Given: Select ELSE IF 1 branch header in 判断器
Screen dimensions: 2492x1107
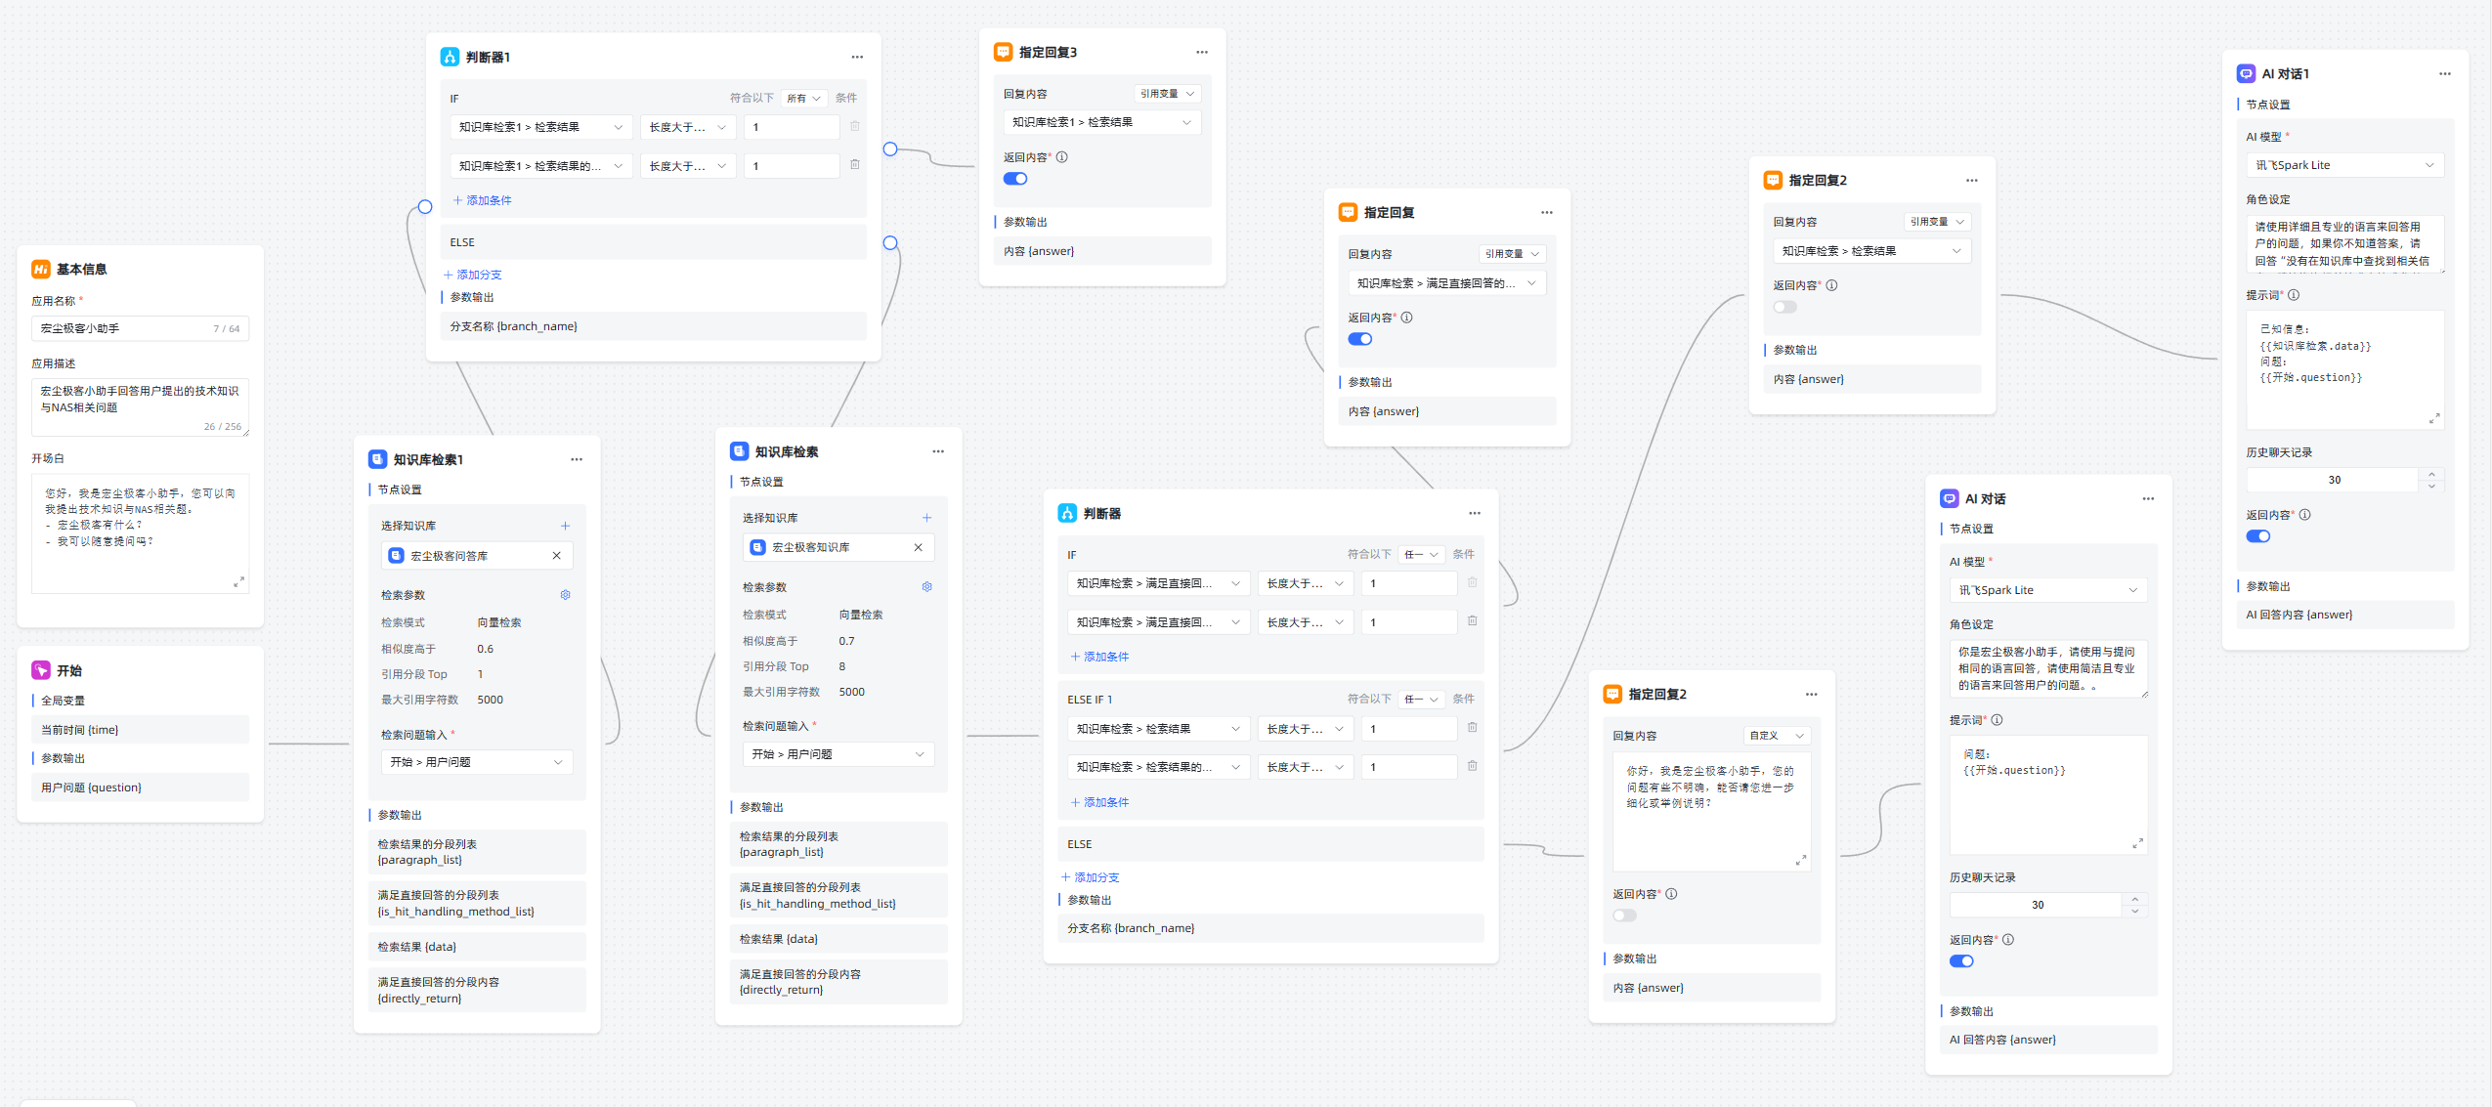Looking at the screenshot, I should click(x=1090, y=700).
